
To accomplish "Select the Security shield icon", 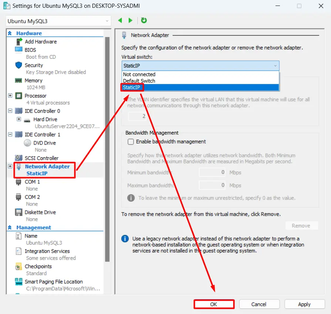I will click(18, 65).
